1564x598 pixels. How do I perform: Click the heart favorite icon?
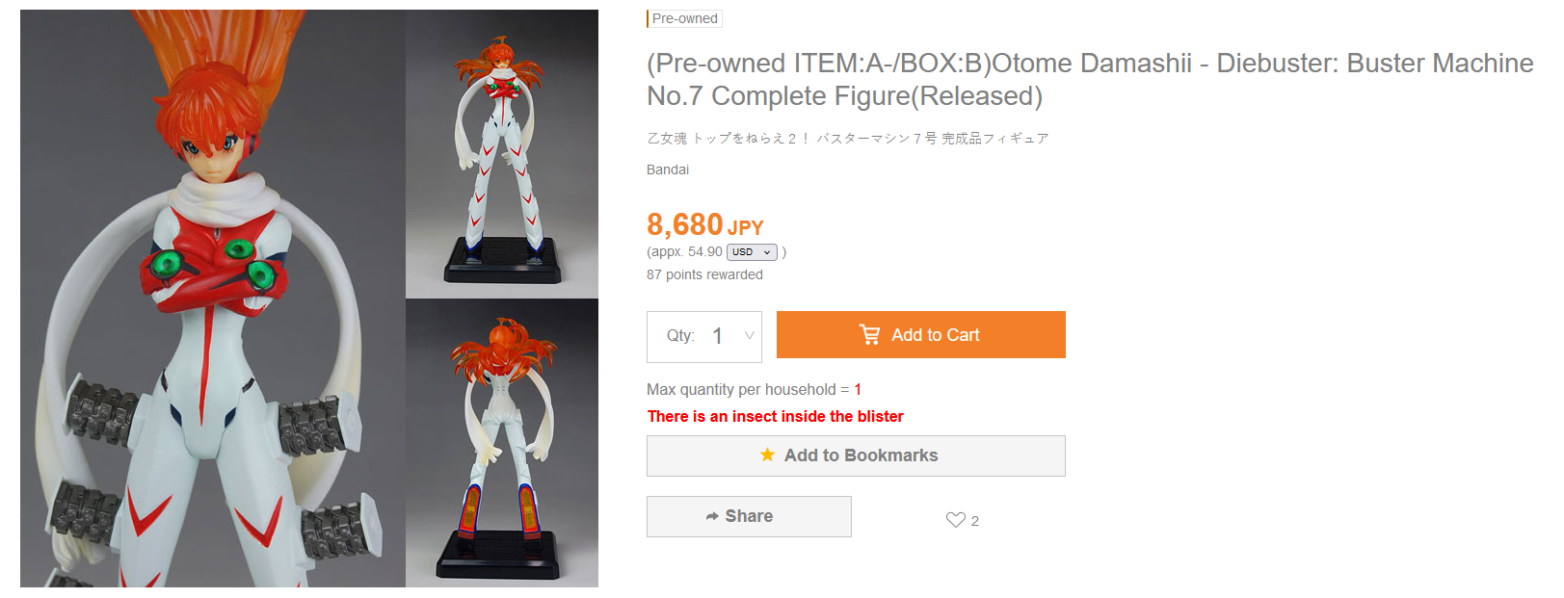coord(955,520)
